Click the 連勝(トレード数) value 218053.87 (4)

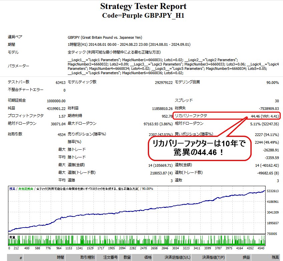[x=161, y=173]
